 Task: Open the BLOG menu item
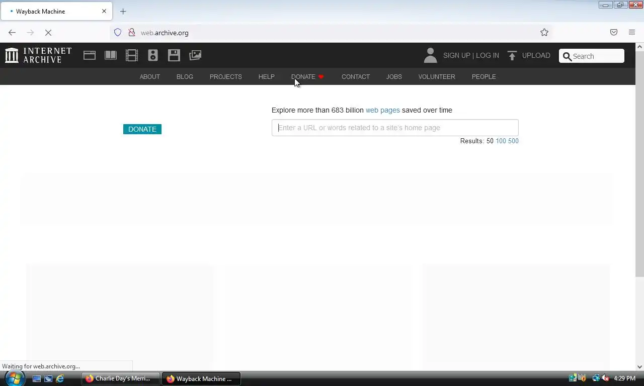click(185, 76)
